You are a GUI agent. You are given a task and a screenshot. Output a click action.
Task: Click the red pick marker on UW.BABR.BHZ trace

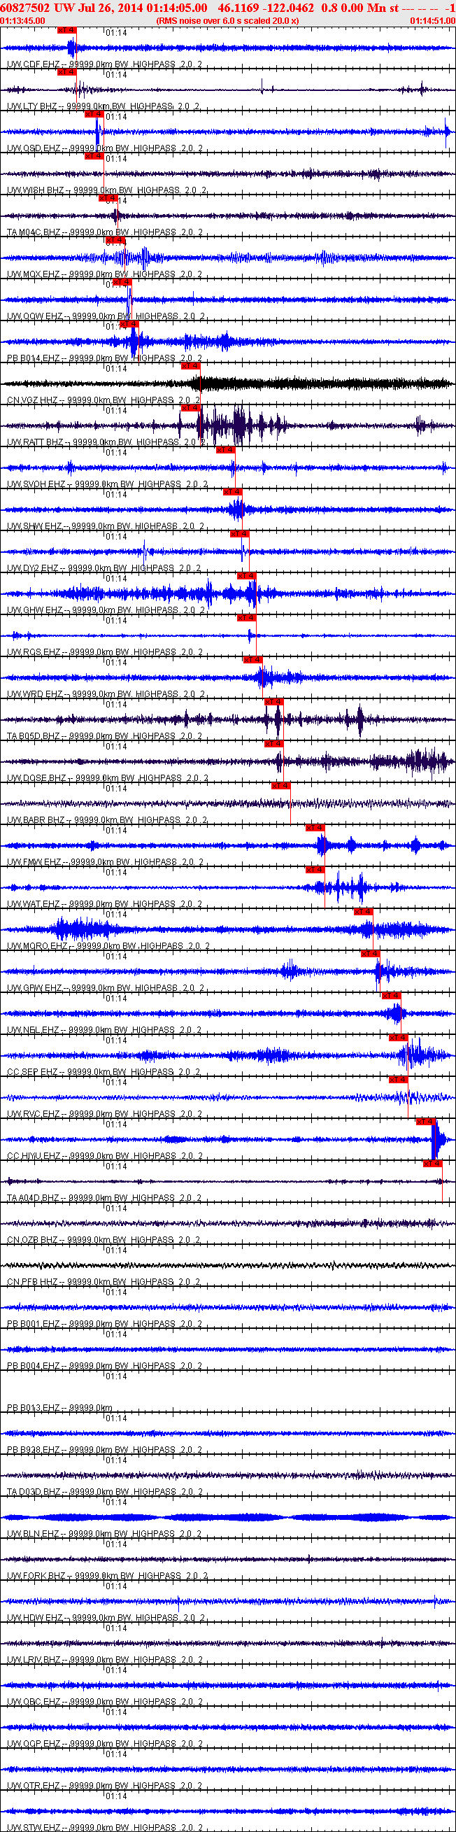pyautogui.click(x=281, y=785)
